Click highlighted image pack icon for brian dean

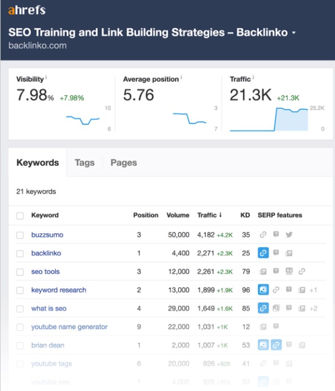[264, 345]
